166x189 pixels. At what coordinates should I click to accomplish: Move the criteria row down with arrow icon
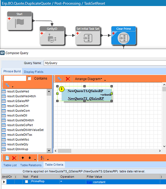29,158
